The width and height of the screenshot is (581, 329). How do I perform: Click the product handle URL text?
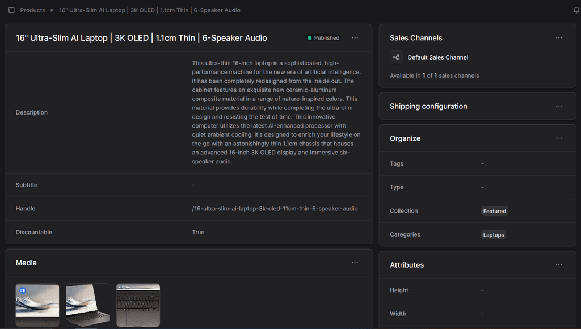pyautogui.click(x=275, y=209)
